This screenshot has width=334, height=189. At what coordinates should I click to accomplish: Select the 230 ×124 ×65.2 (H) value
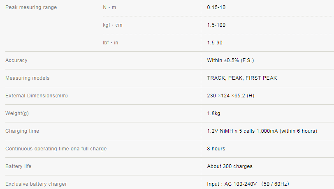tap(230, 96)
